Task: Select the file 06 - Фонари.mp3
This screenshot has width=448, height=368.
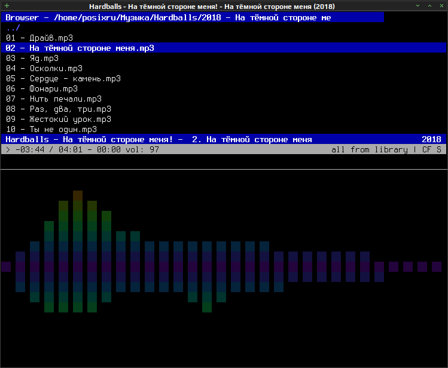Action: click(42, 89)
